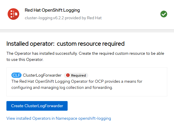The width and height of the screenshot is (174, 127).
Task: Click the 'Installed operator:' heading text
Action: 31,44
